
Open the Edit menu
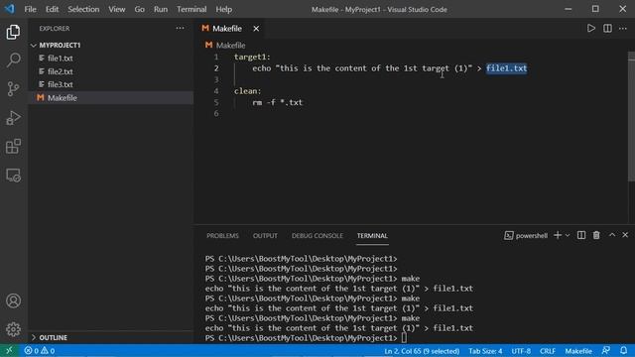52,9
